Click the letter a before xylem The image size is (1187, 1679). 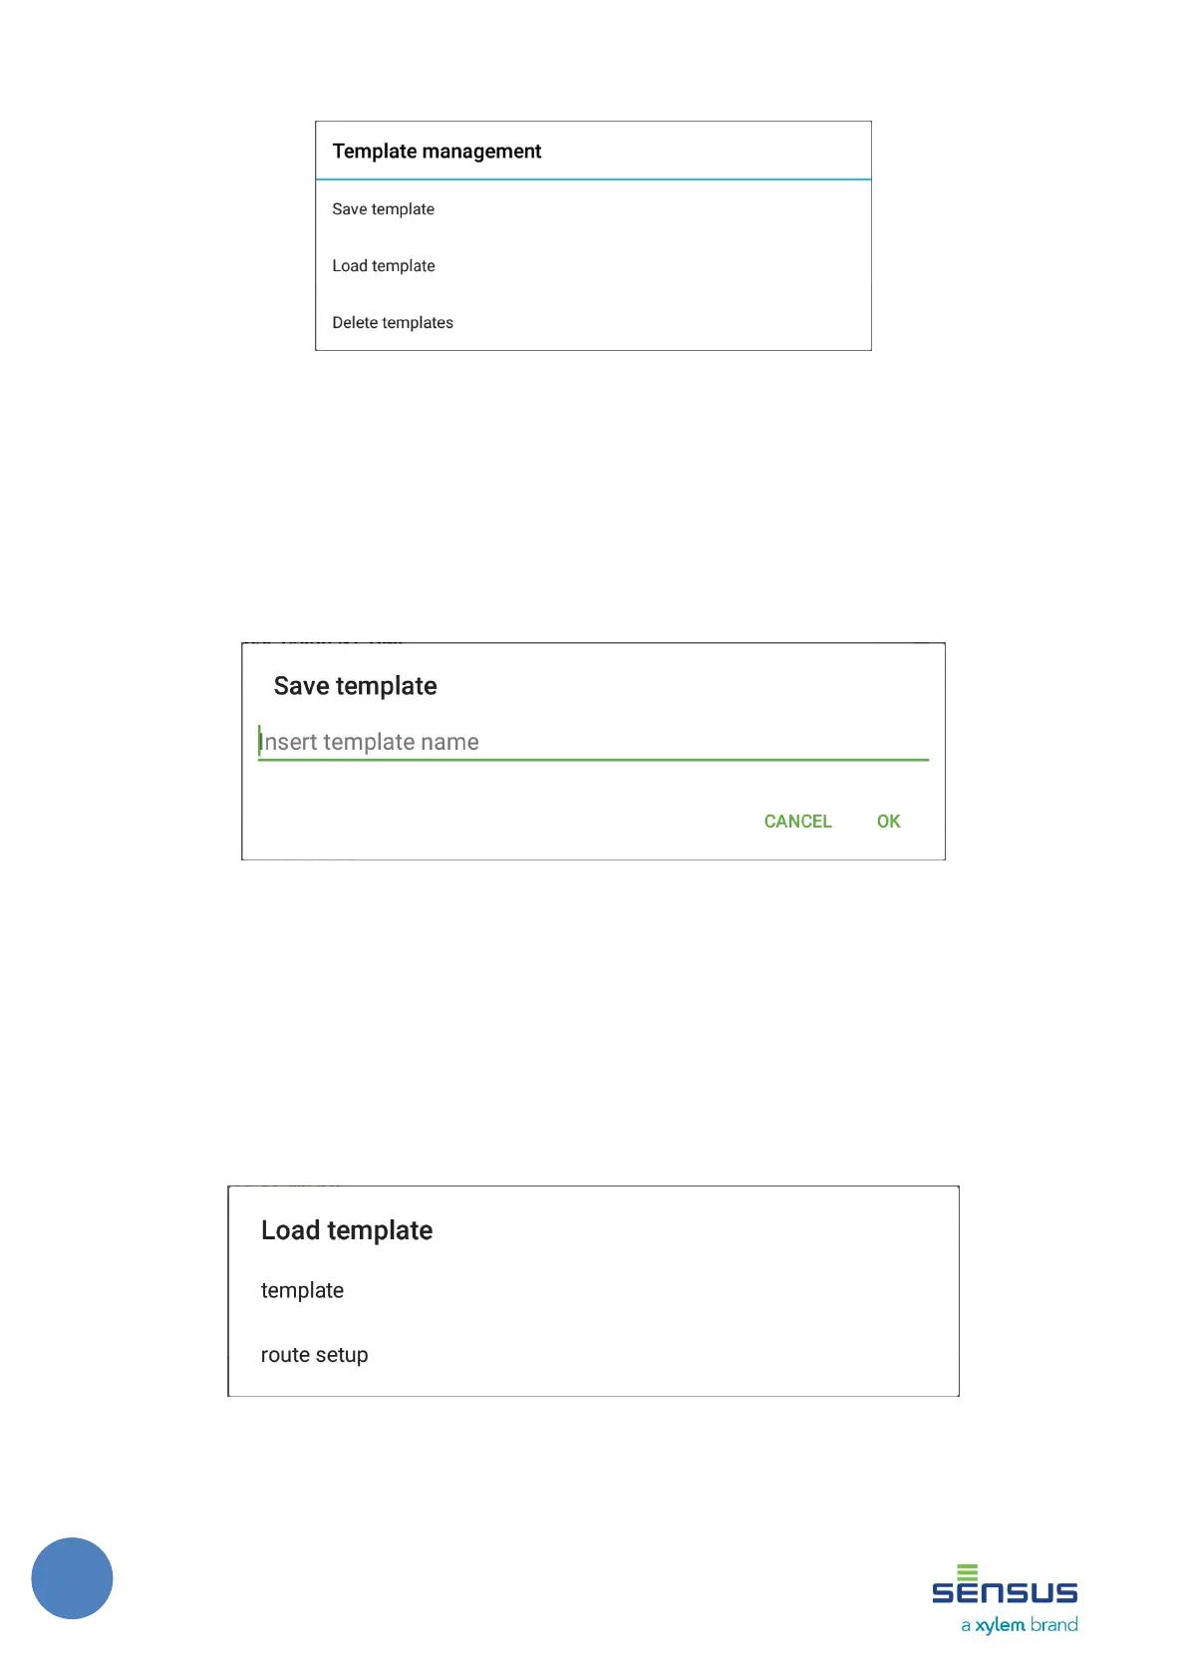click(966, 1625)
